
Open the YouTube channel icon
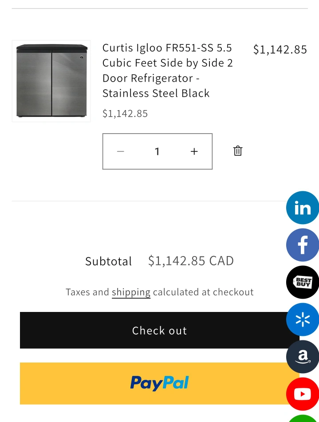tap(303, 394)
